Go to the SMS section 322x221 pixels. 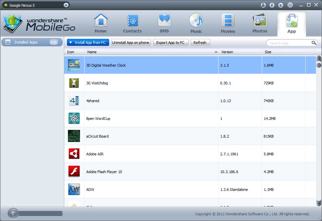[164, 23]
